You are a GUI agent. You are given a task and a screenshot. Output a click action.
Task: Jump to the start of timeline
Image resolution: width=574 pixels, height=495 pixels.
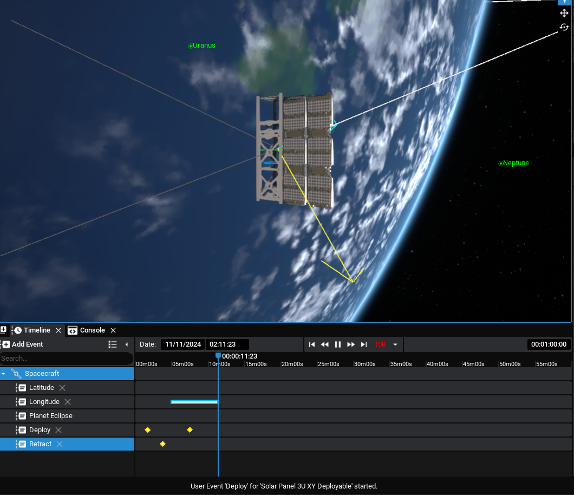pyautogui.click(x=312, y=344)
